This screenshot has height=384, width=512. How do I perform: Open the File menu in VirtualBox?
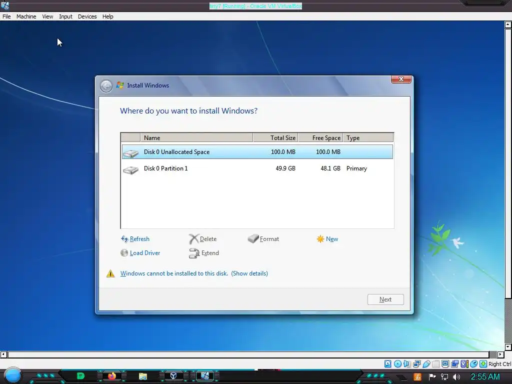point(6,16)
